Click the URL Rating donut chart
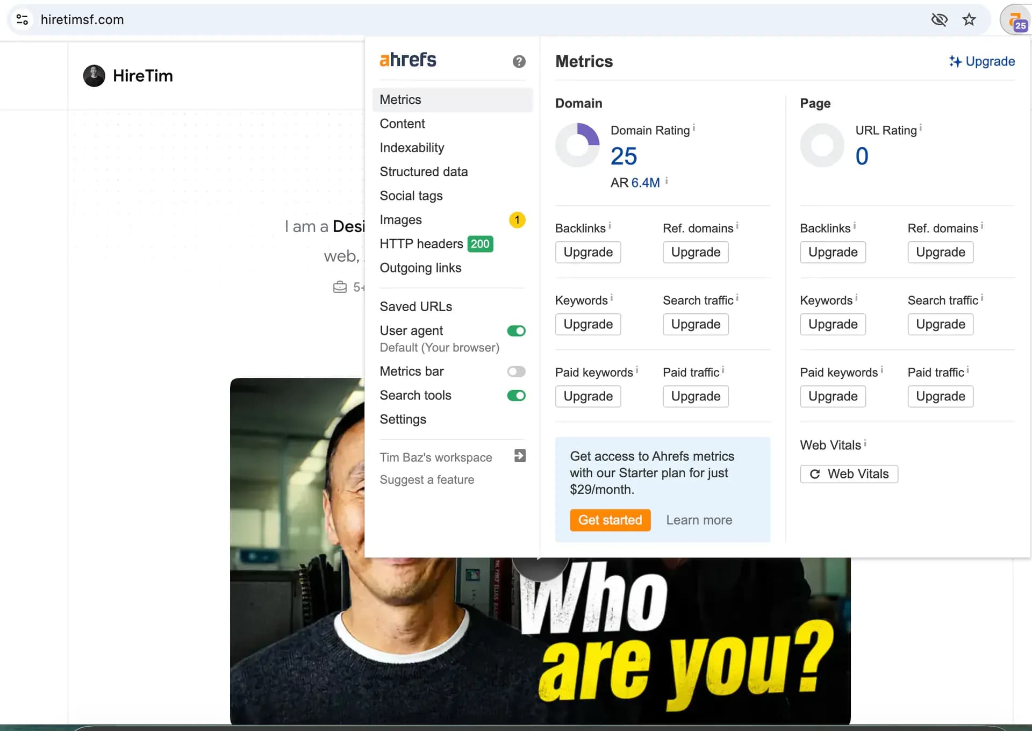The height and width of the screenshot is (731, 1032). click(822, 145)
